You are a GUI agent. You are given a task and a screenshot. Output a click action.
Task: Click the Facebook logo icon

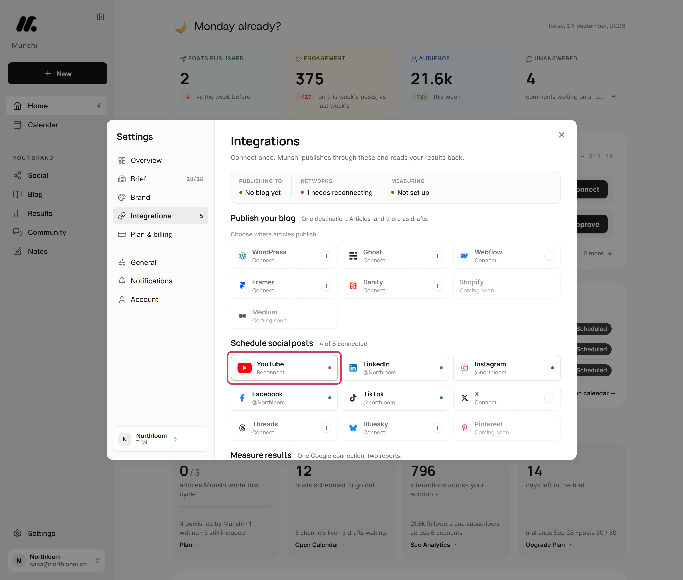pos(242,398)
